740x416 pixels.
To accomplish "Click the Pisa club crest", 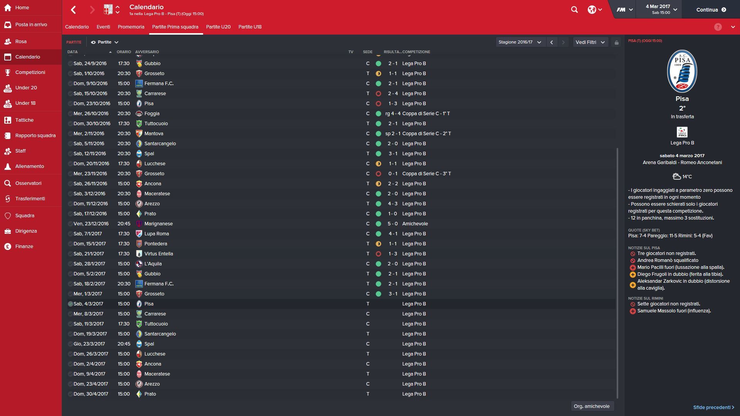I will pyautogui.click(x=682, y=71).
